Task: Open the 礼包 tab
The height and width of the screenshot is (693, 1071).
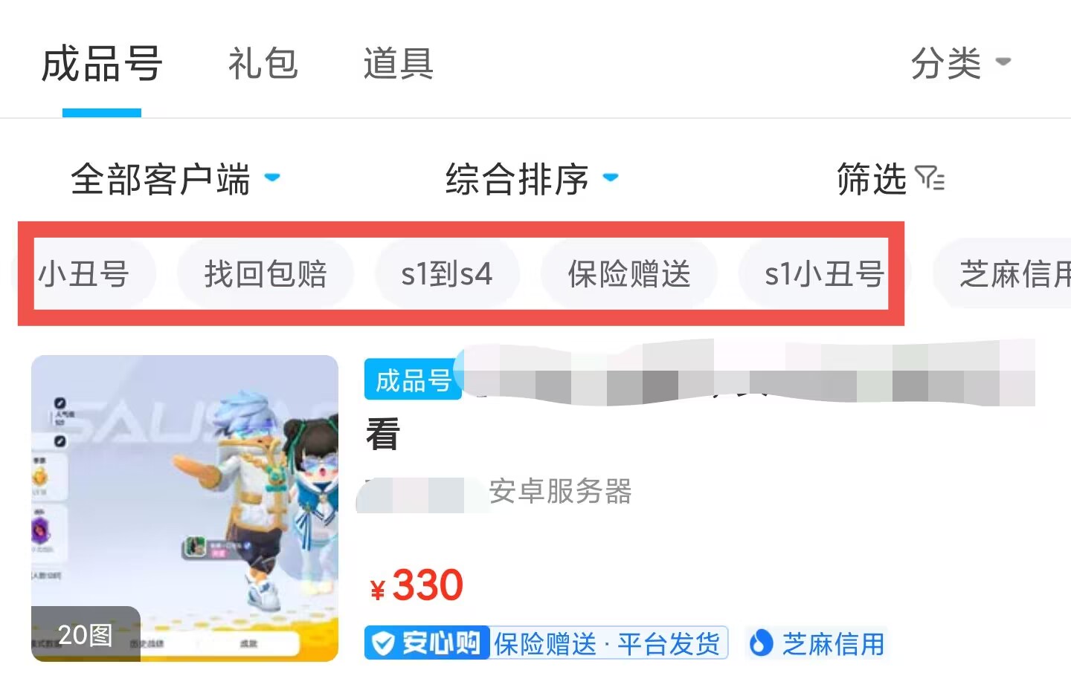Action: 263,64
